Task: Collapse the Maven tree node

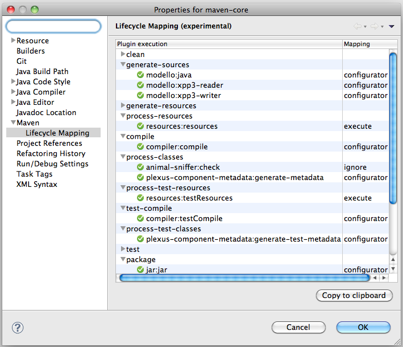Action: pos(13,123)
